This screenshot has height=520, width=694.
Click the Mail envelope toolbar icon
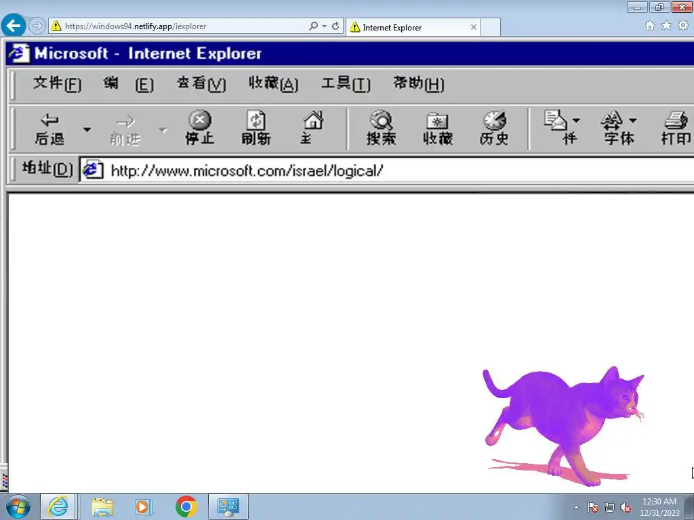click(x=556, y=121)
